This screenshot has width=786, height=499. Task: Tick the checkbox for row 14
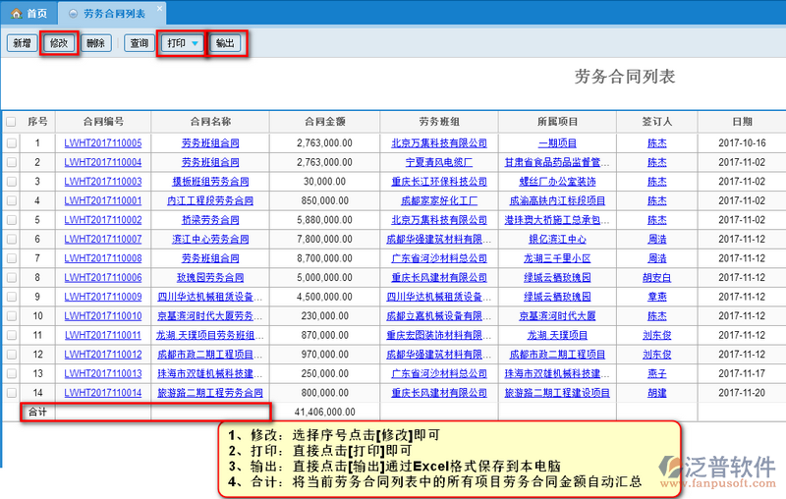(11, 392)
